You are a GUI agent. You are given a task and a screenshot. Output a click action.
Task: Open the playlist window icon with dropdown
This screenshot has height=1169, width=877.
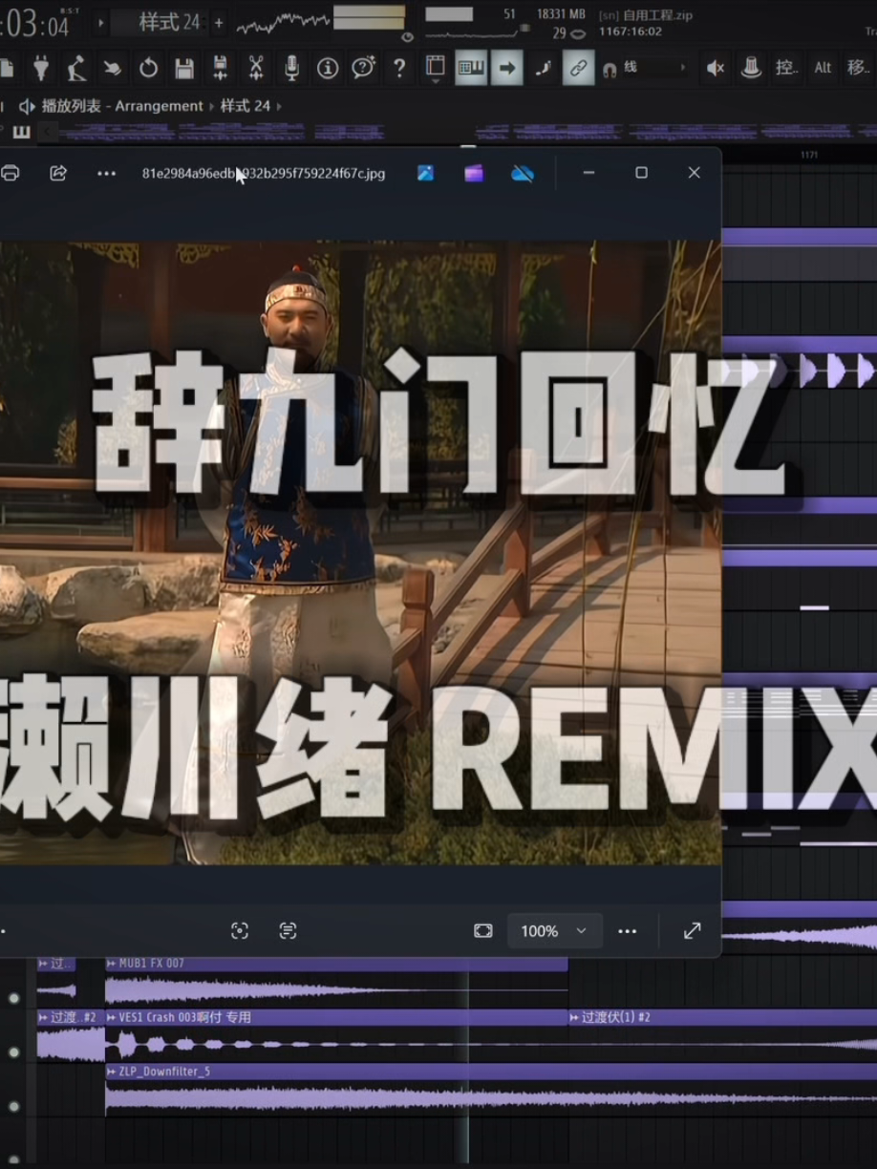436,69
